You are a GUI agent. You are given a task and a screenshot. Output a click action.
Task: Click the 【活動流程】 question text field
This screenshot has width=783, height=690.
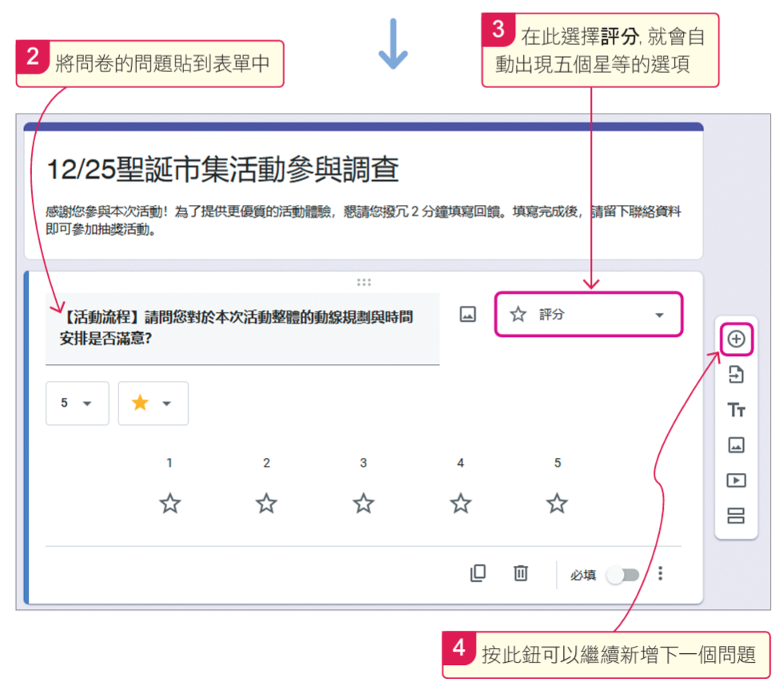click(242, 328)
